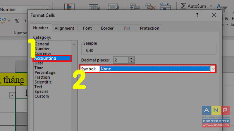
Task: Increase Decimal places with spinner up arrow
Action: [131, 59]
